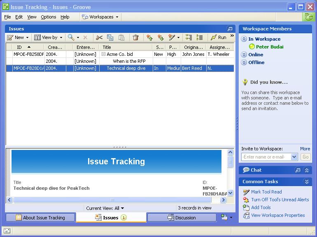Screen dimensions: 317x237
Task: Click the expand all rows icon
Action: pos(200,37)
